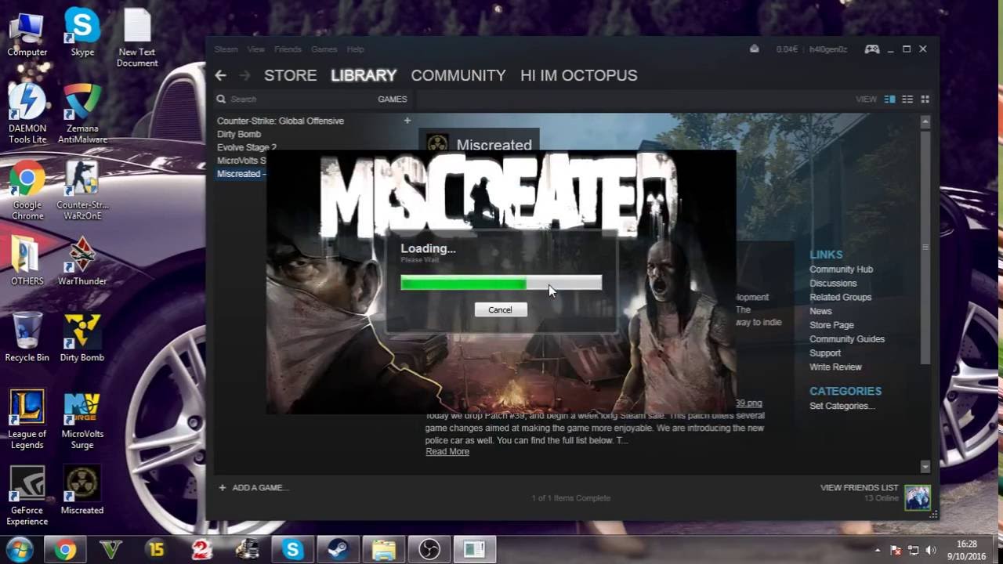
Task: Click the 0.04€ wallet balance
Action: click(x=787, y=49)
